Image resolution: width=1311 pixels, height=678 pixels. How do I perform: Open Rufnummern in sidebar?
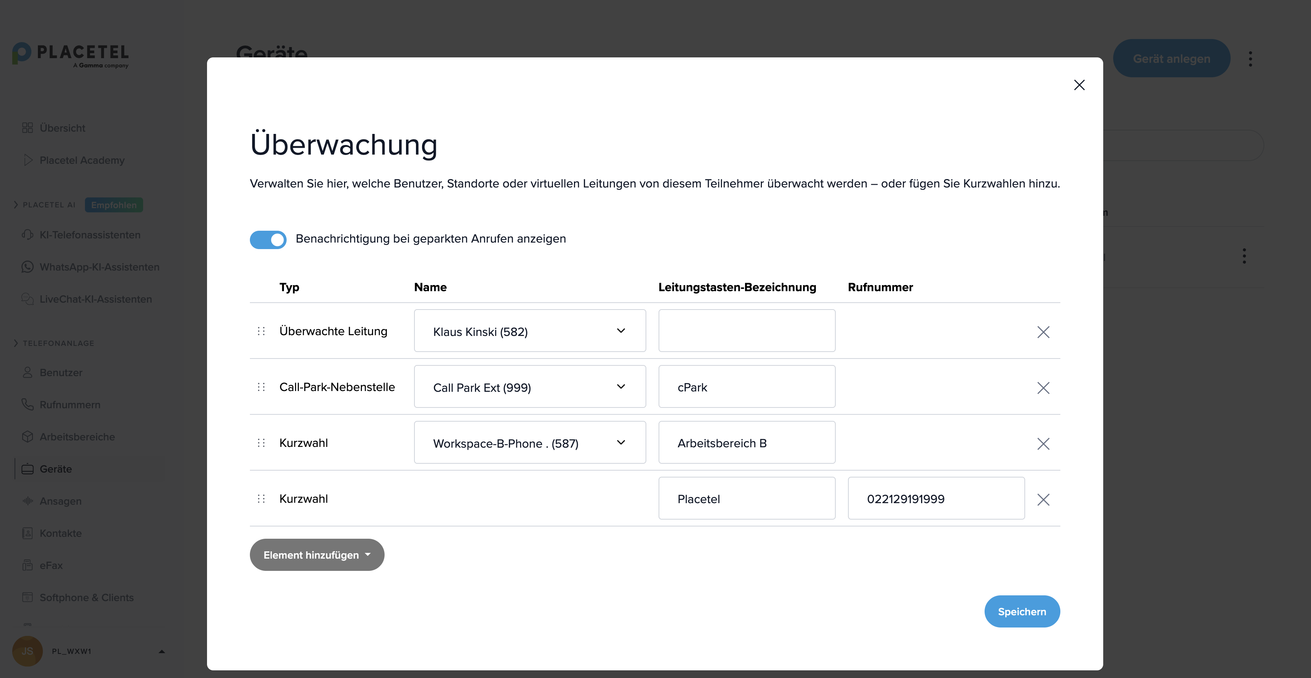(x=70, y=405)
